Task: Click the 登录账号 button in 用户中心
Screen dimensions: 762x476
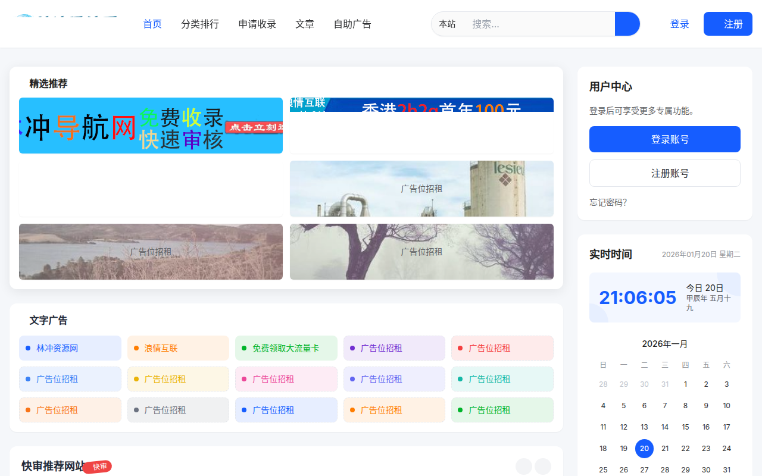Action: 664,139
